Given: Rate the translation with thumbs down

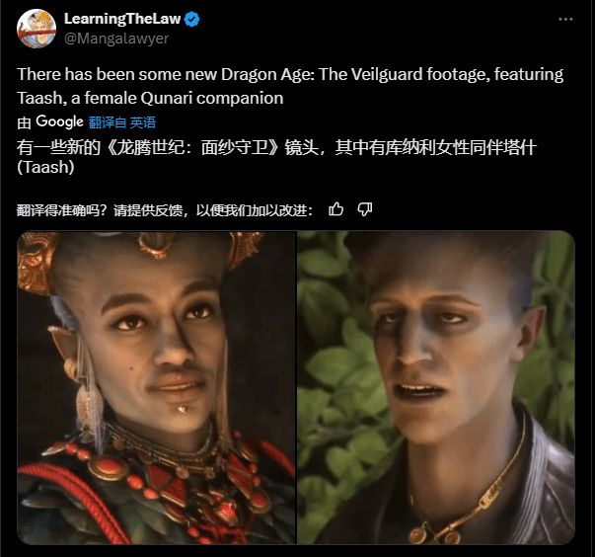Looking at the screenshot, I should pos(365,209).
